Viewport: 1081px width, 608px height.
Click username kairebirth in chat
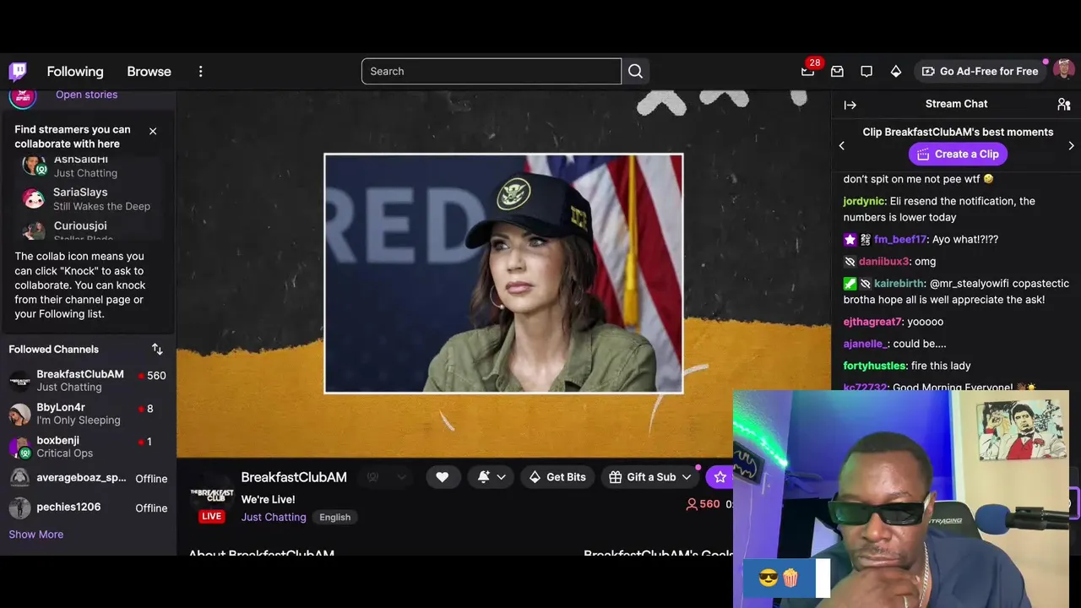(899, 283)
